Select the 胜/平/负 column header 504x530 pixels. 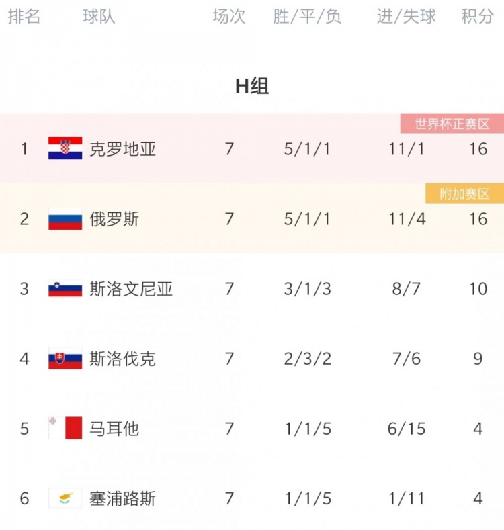307,16
